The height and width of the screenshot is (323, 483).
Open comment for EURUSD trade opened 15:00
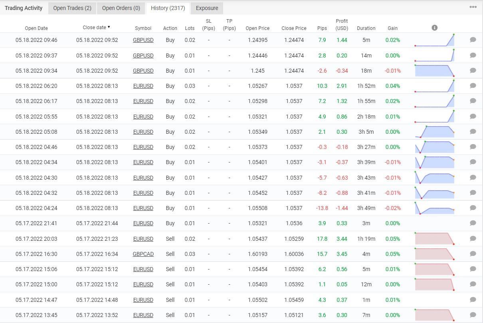(473, 284)
